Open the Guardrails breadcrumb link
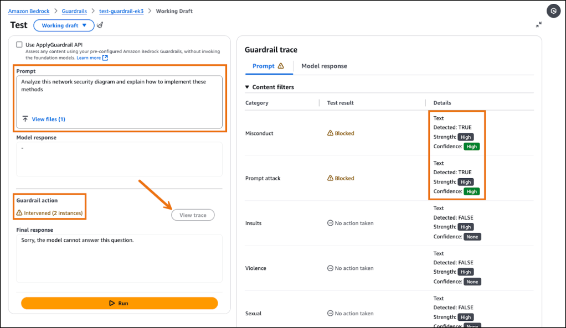 click(76, 11)
